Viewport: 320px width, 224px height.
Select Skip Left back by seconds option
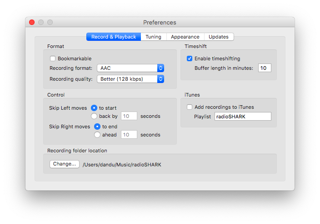point(94,116)
